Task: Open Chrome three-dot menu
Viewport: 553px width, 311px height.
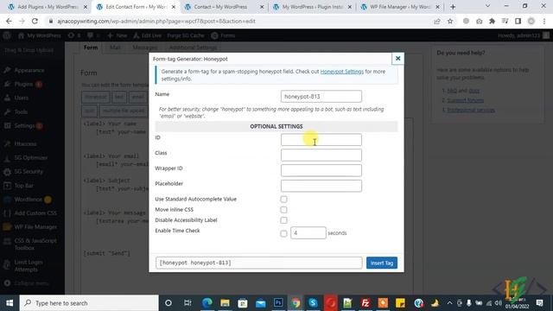Action: point(544,21)
